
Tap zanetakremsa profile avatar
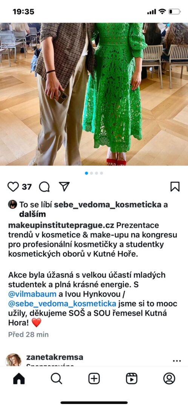[x=14, y=360]
